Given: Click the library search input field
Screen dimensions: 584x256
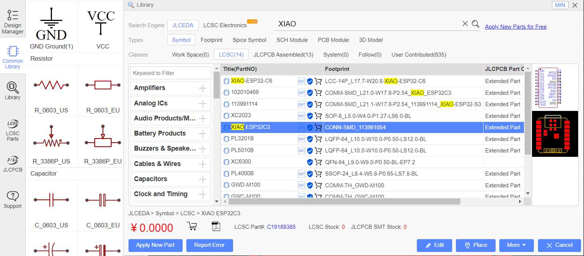Looking at the screenshot, I should pos(368,24).
